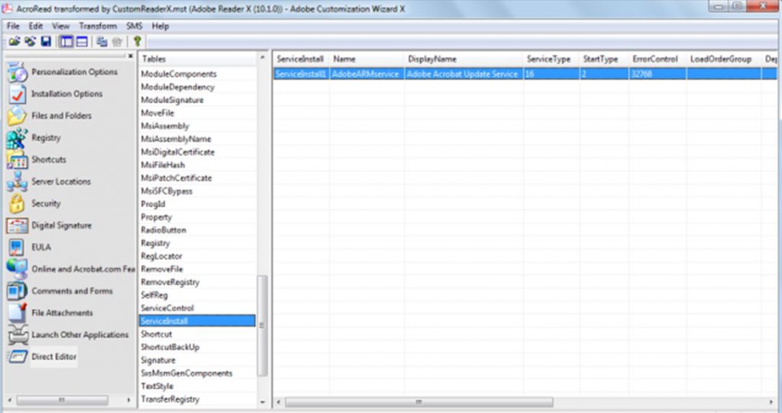Select Online and Acrobat.com Features icon
Image resolution: width=782 pixels, height=413 pixels.
[x=17, y=269]
